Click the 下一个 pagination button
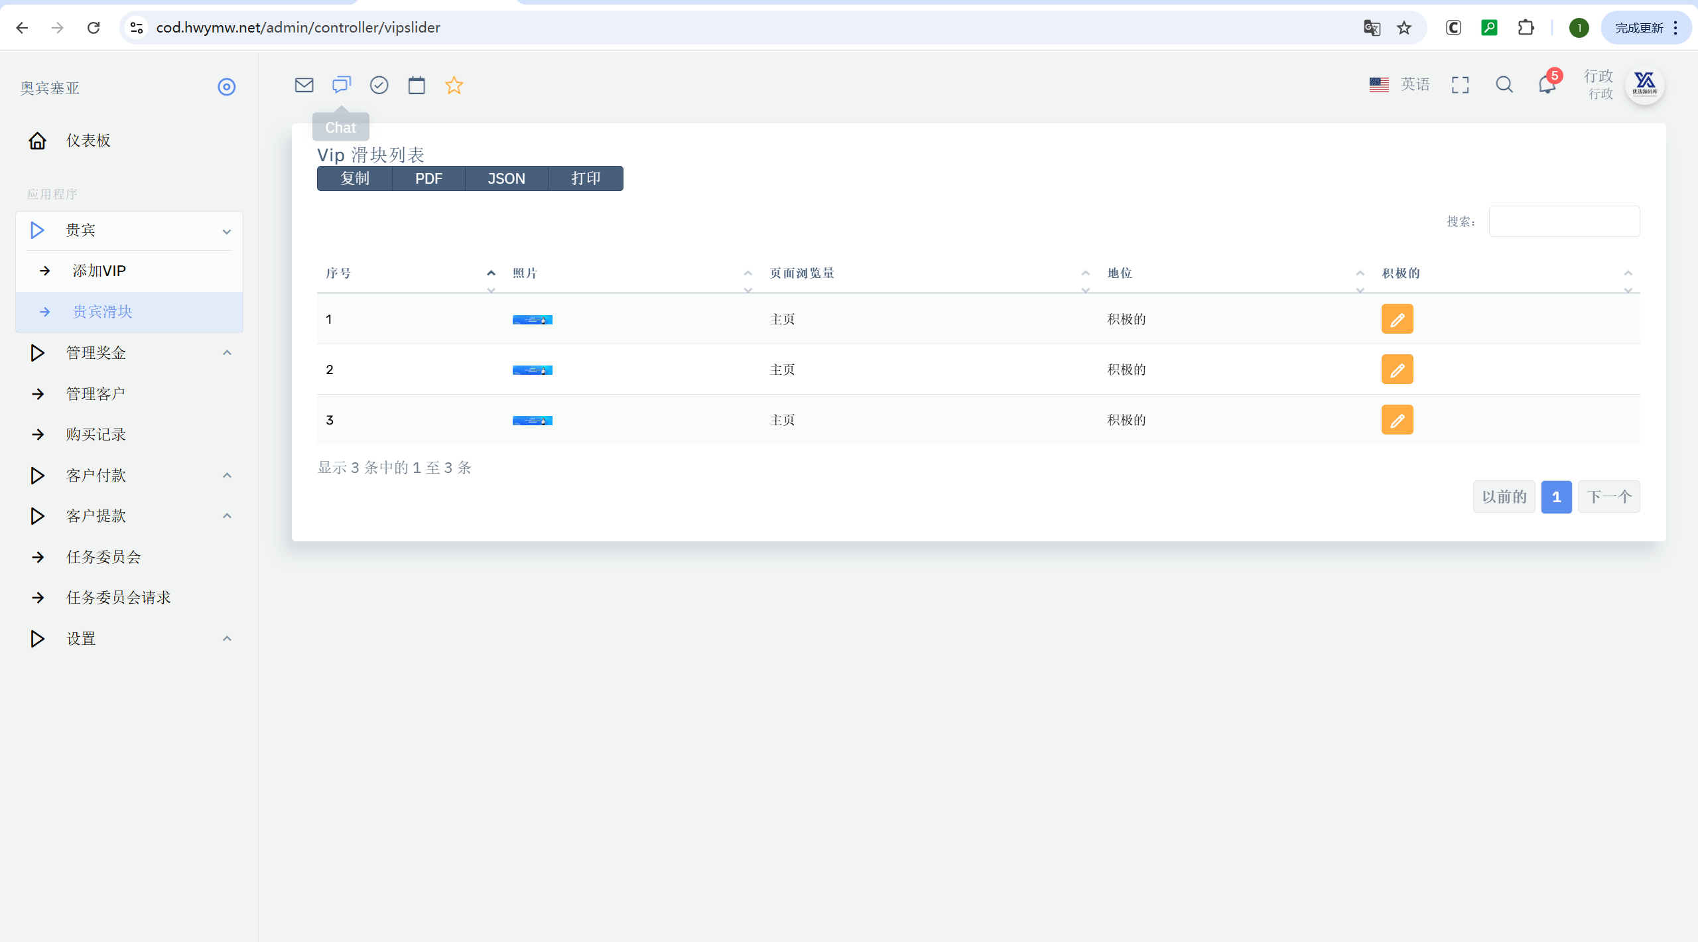Image resolution: width=1698 pixels, height=942 pixels. coord(1608,497)
